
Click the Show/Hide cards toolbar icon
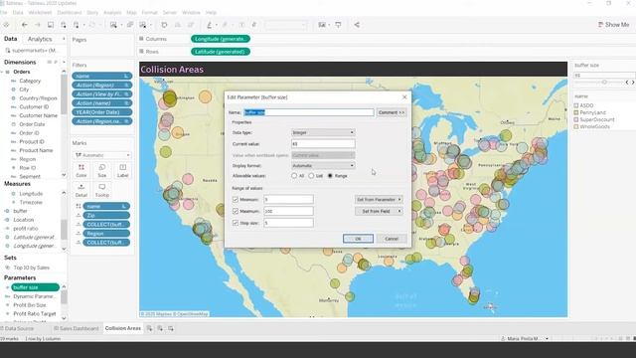pos(322,25)
